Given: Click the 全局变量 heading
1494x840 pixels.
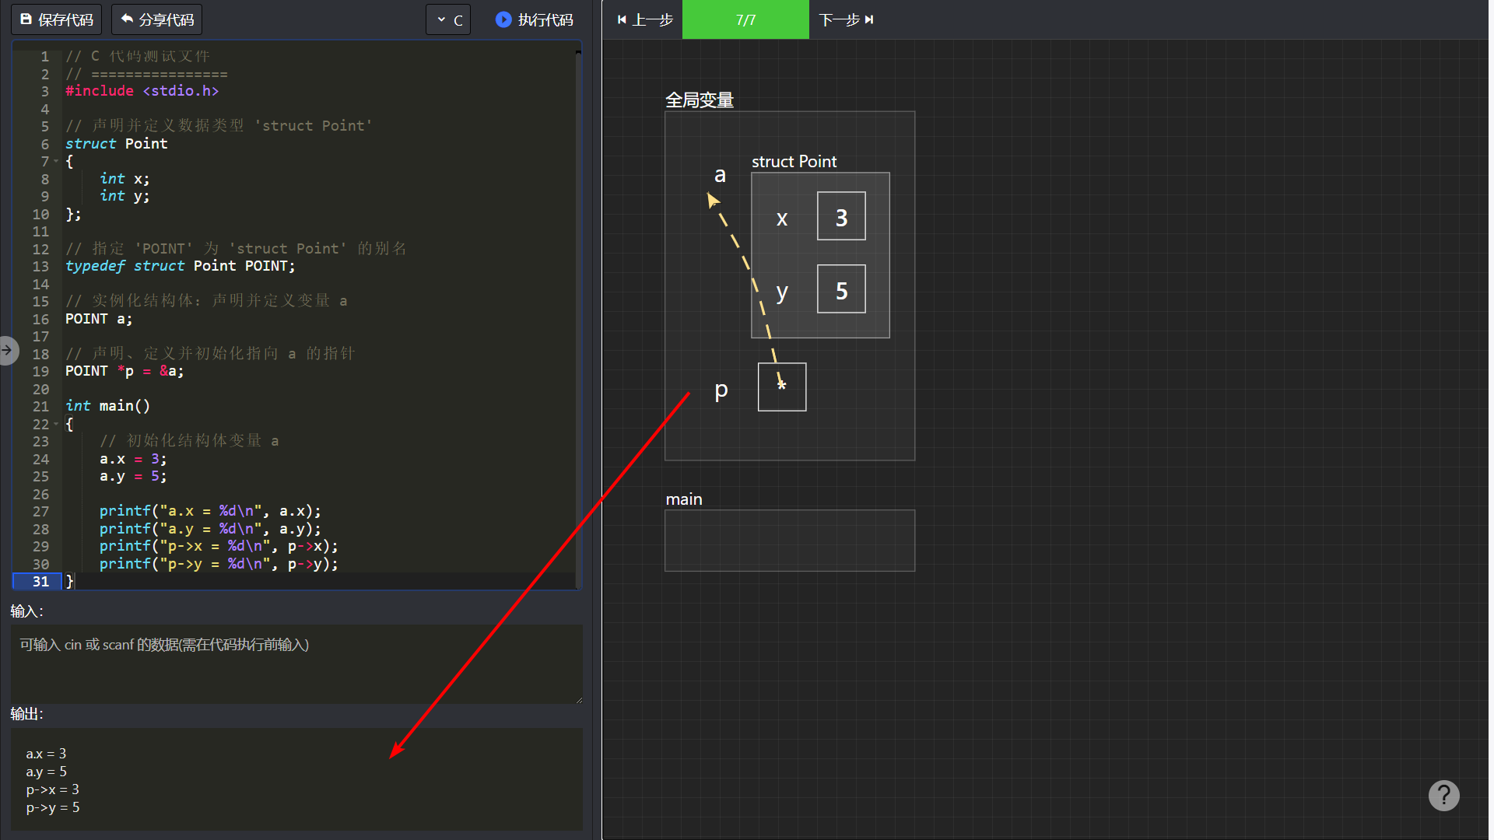Looking at the screenshot, I should [x=700, y=100].
